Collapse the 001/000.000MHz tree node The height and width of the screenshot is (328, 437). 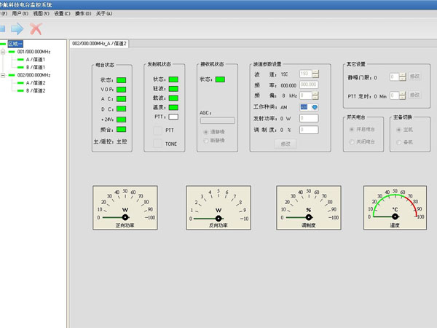click(x=4, y=52)
